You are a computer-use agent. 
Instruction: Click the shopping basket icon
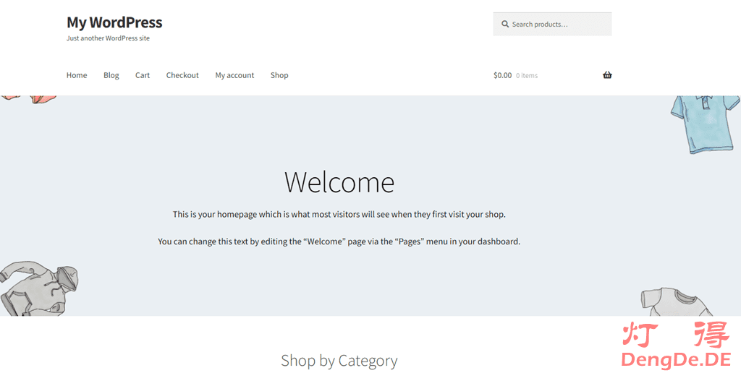pos(606,75)
